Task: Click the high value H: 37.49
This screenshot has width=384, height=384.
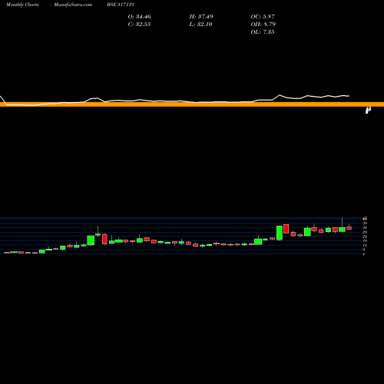Action: click(x=201, y=17)
